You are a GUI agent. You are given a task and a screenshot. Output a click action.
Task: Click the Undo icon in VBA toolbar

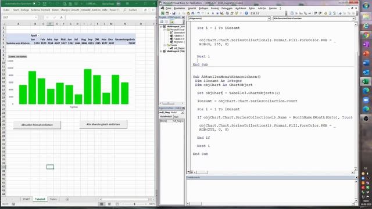tap(198, 13)
